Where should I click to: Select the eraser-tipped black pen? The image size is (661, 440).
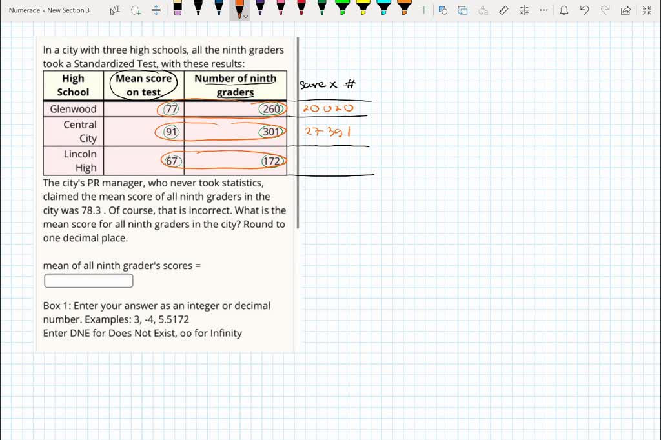(x=178, y=10)
